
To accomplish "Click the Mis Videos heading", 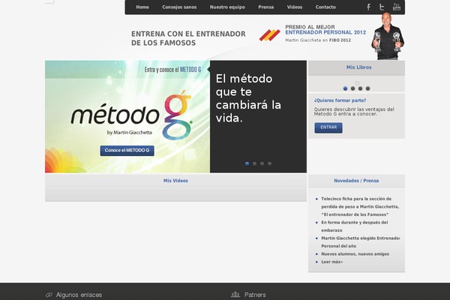I will [175, 181].
